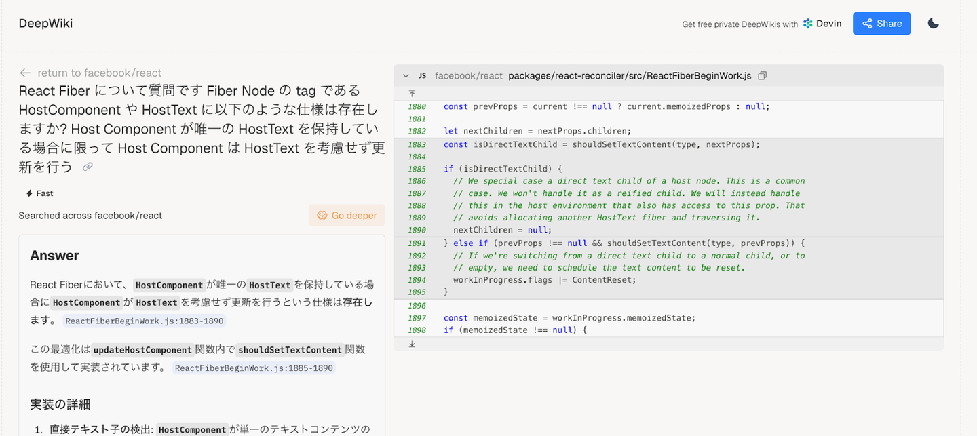This screenshot has height=436, width=977.
Task: Click the Fast lightning bolt icon
Action: [x=29, y=193]
